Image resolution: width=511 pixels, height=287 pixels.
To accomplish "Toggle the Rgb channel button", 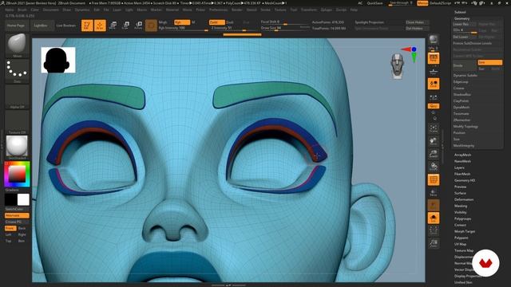I will pos(182,22).
